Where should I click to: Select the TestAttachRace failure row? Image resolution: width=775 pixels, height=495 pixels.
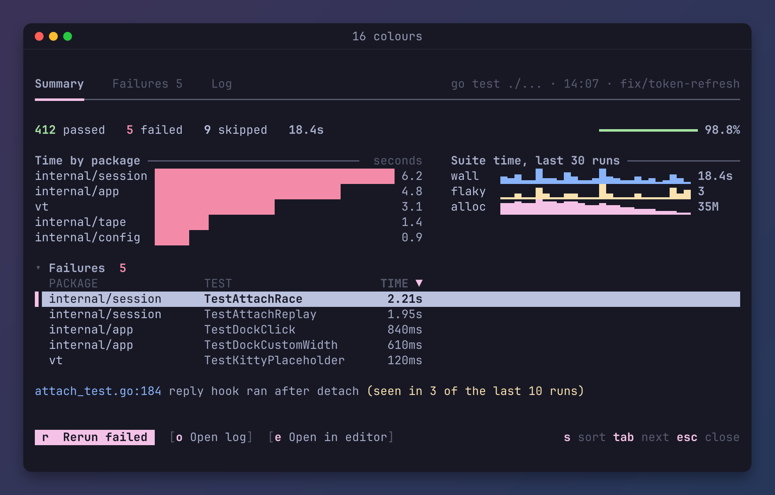[x=387, y=299]
